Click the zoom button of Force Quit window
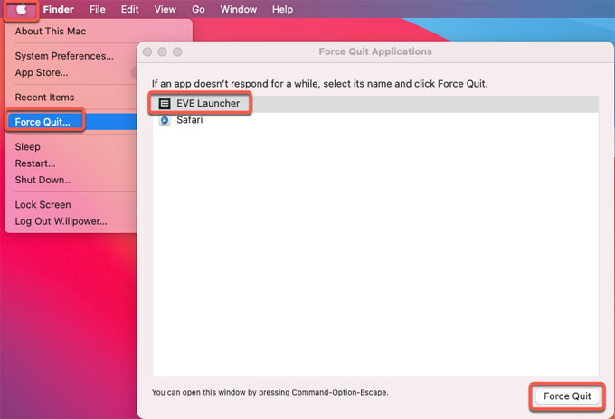 click(x=177, y=51)
